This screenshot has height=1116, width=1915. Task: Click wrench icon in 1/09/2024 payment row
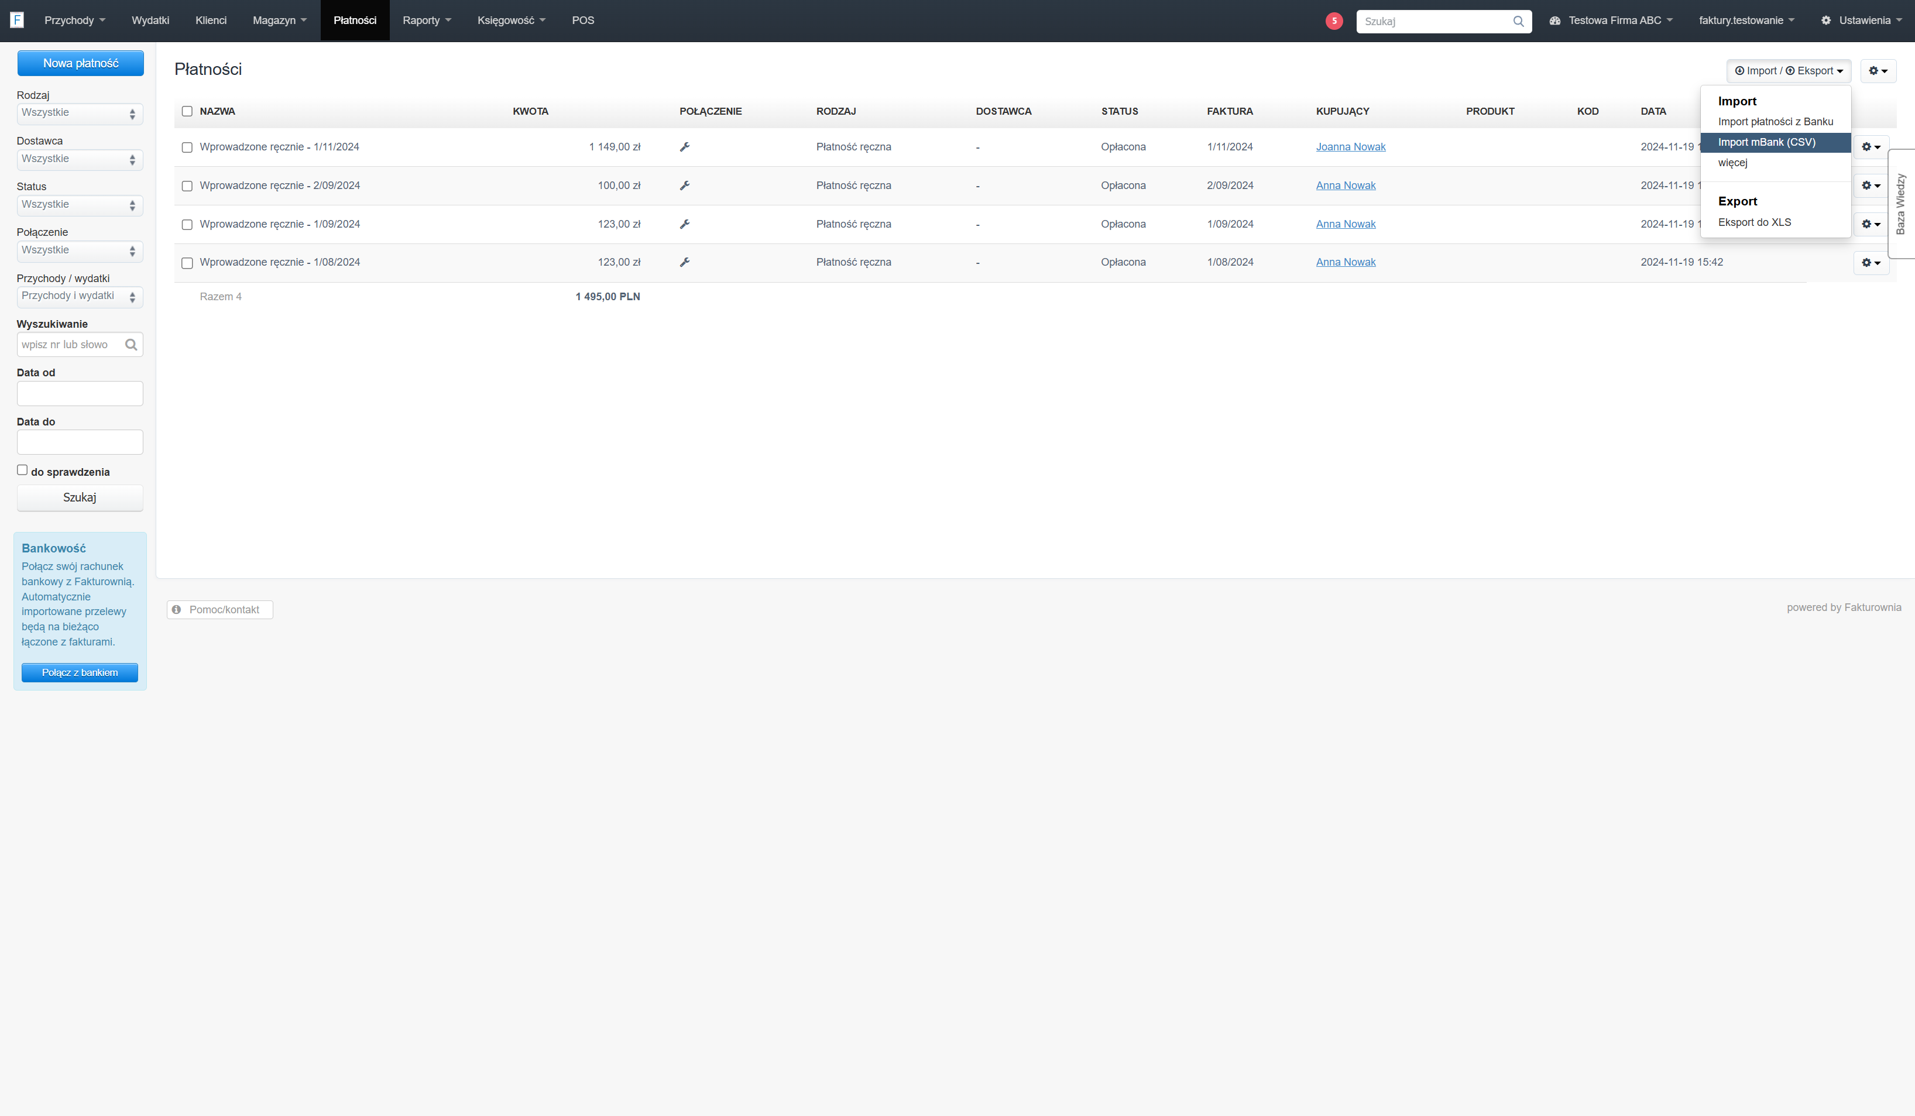point(685,224)
